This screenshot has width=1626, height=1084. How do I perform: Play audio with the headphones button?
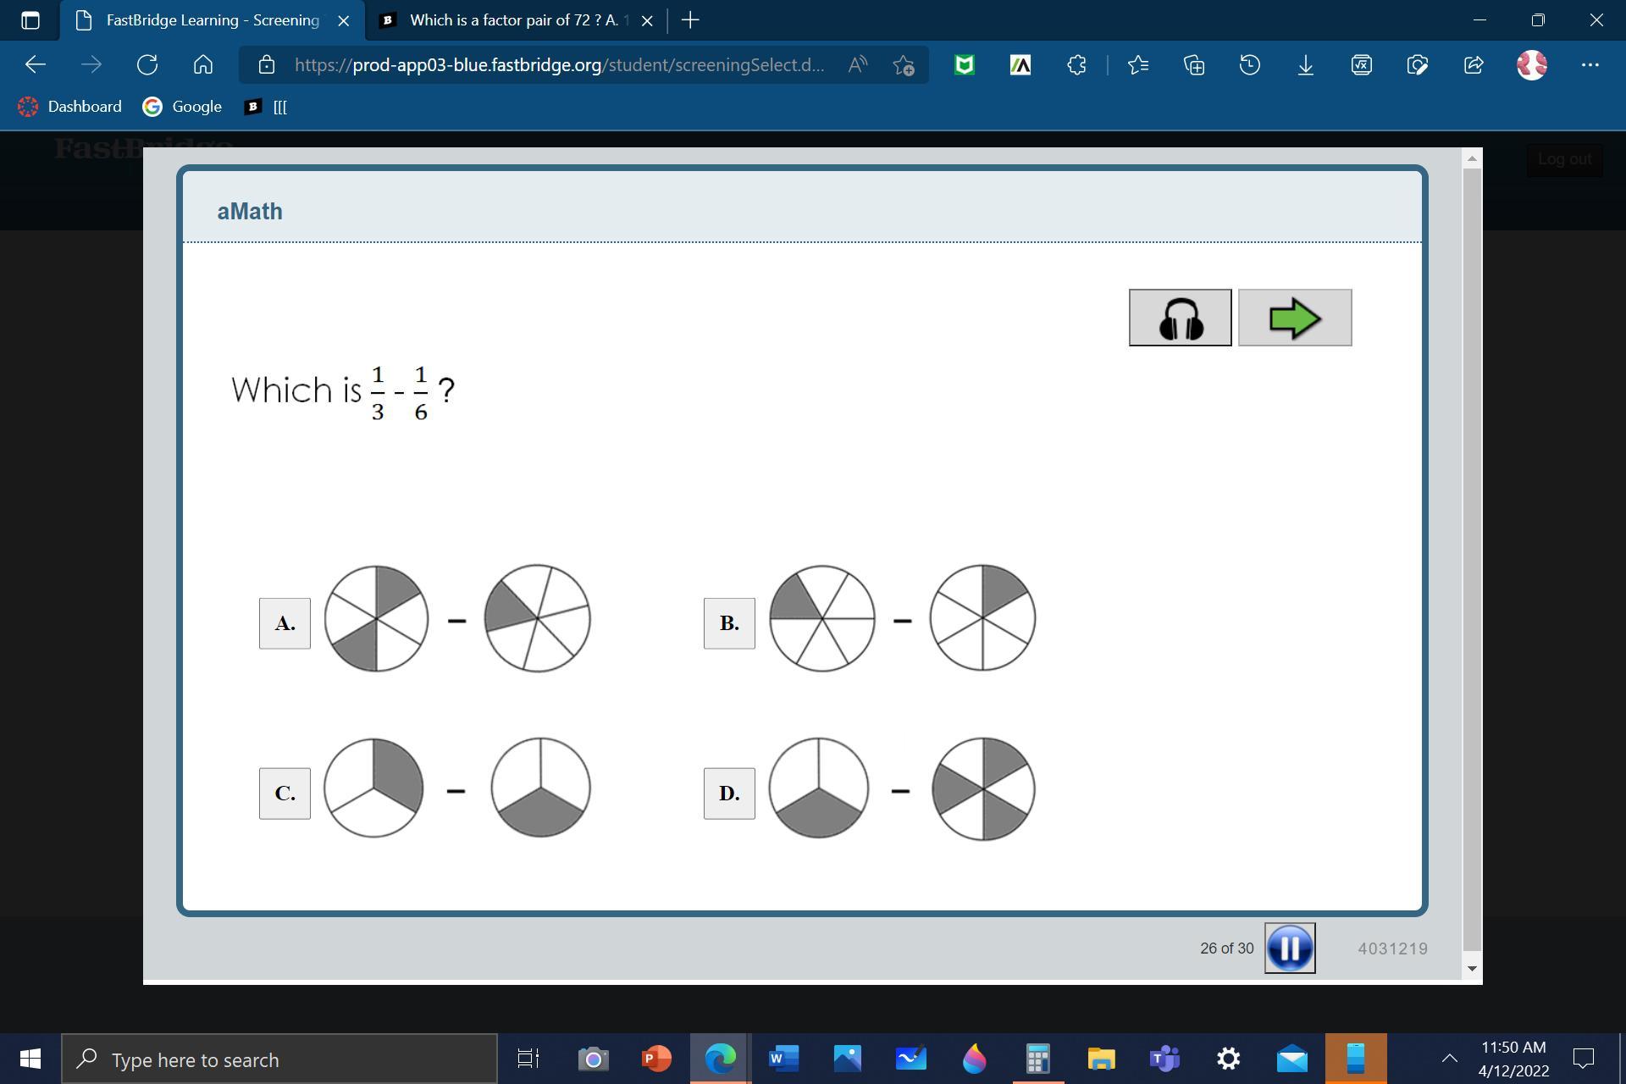pos(1180,318)
